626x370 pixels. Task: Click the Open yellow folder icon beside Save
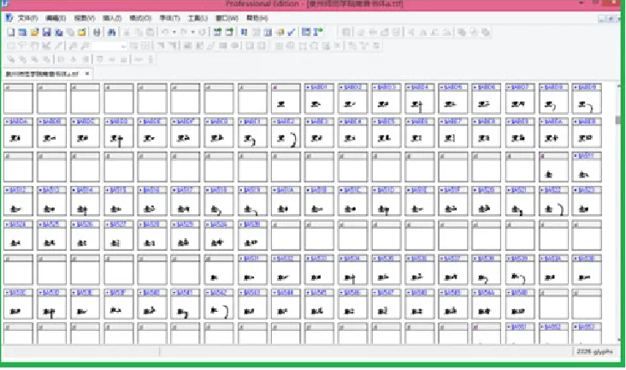pos(35,33)
